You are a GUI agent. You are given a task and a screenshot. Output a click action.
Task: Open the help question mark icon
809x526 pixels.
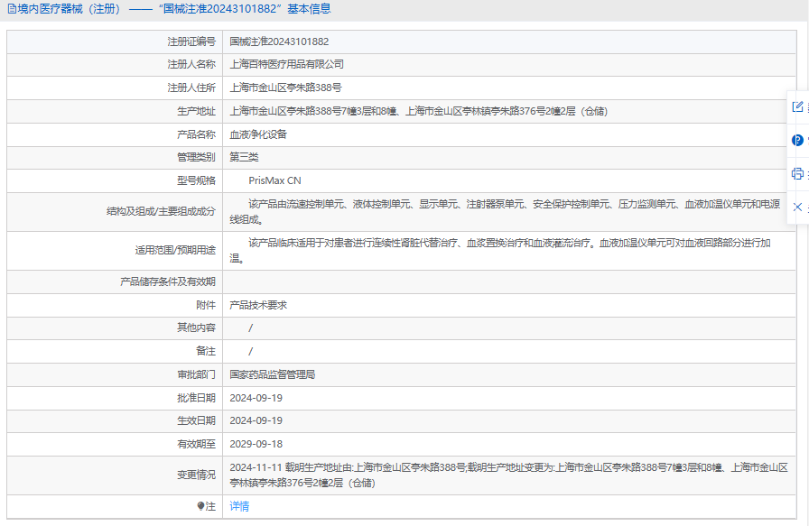[x=797, y=140]
